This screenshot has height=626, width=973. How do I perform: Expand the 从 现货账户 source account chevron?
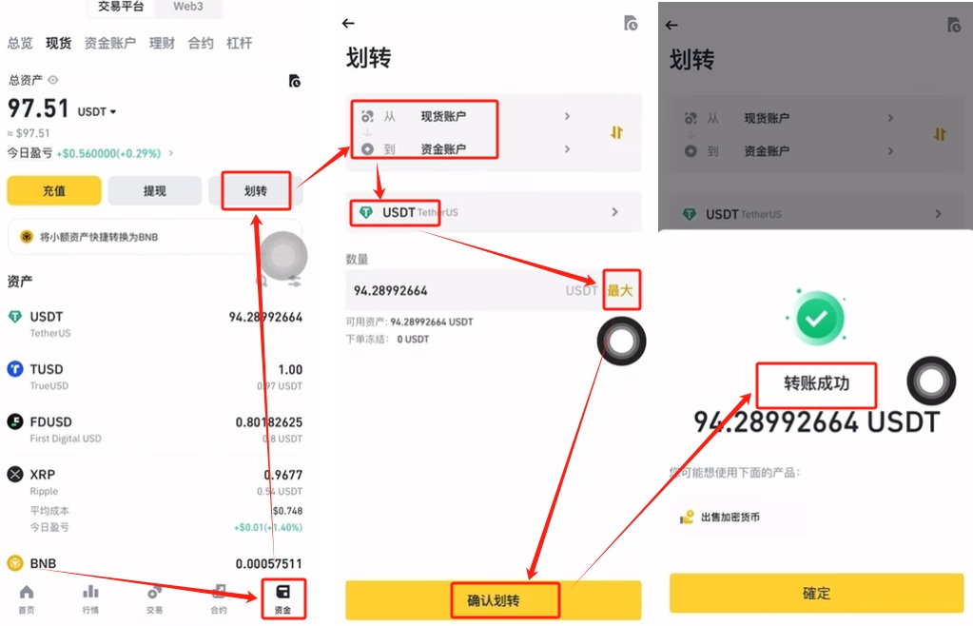click(x=567, y=116)
